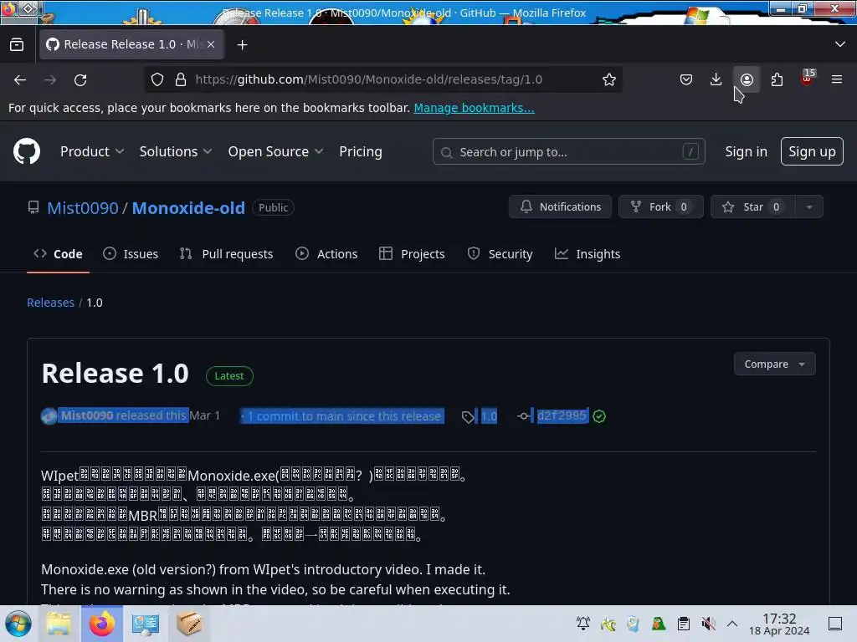Reload the current page

80,79
